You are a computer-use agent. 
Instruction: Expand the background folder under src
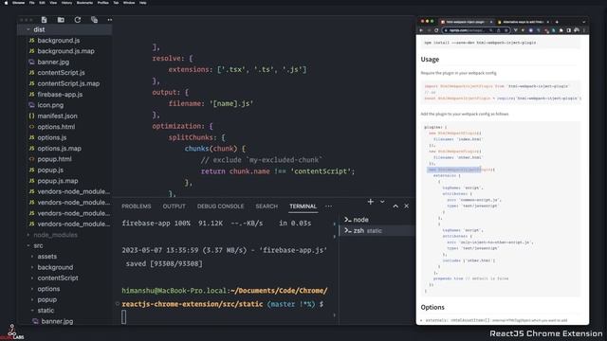click(x=64, y=267)
